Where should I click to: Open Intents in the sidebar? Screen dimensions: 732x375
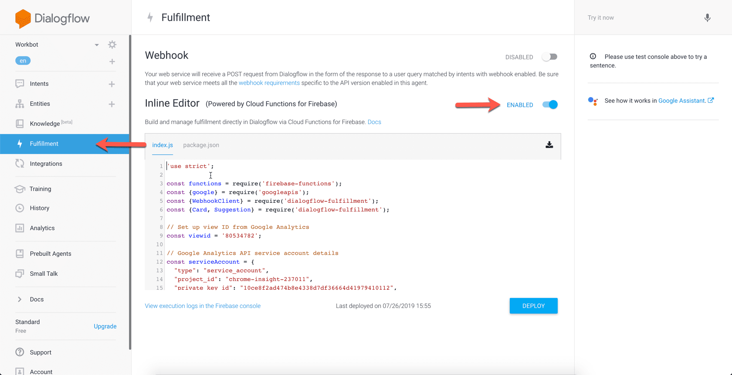pyautogui.click(x=39, y=84)
